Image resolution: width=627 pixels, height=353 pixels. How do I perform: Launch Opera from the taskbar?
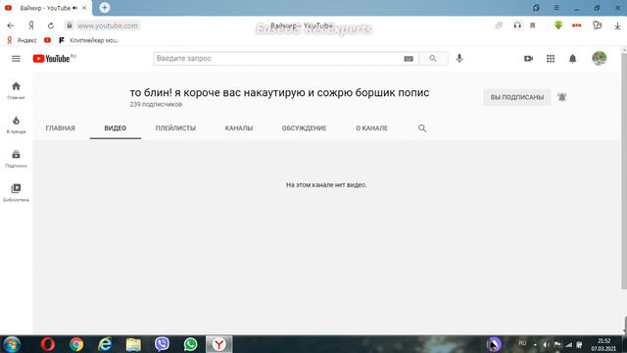(x=48, y=344)
